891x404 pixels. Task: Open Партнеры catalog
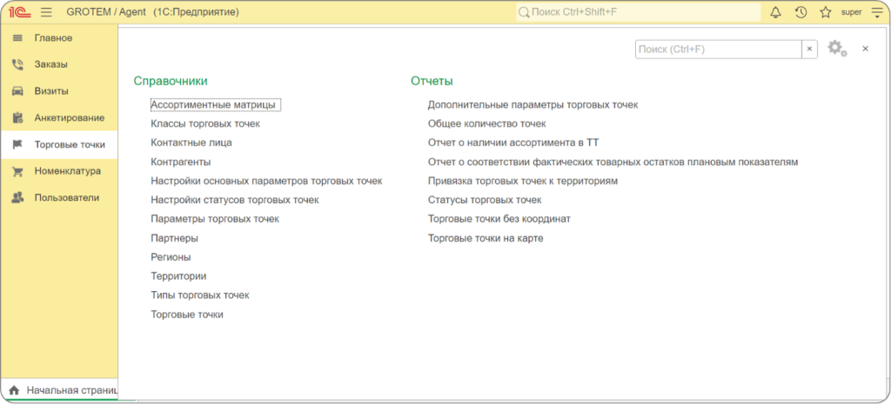pyautogui.click(x=174, y=238)
